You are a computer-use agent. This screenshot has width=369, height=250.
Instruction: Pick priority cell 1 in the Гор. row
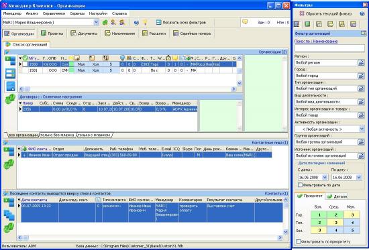[x=319, y=214]
